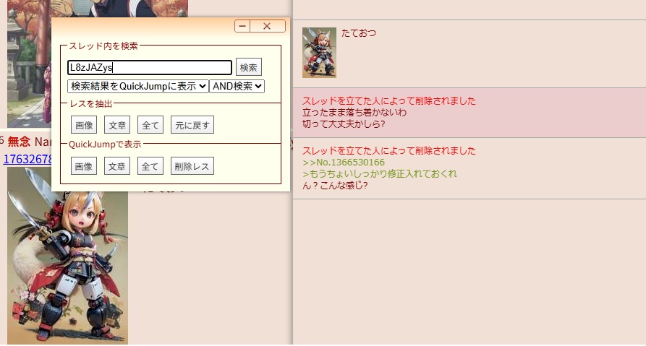Click the shrine image at the top left

click(x=29, y=65)
